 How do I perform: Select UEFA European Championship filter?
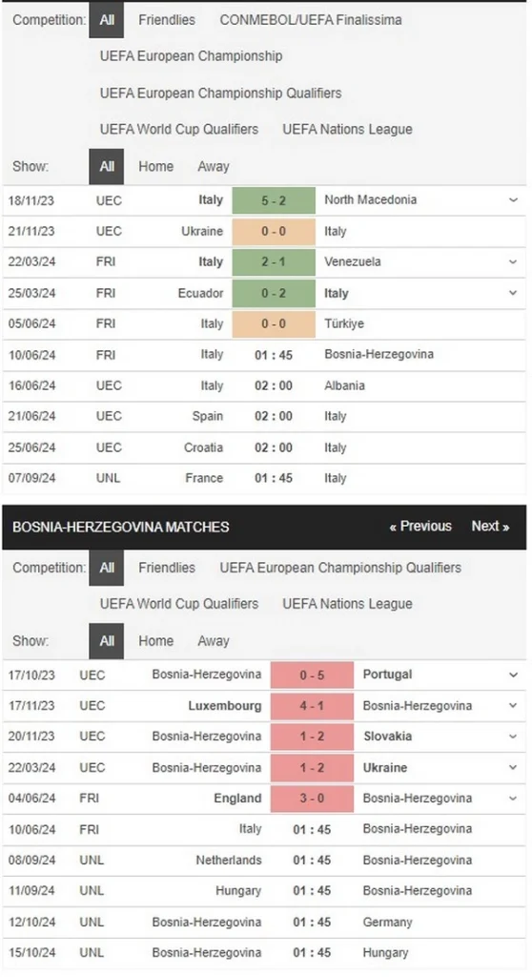pyautogui.click(x=192, y=56)
